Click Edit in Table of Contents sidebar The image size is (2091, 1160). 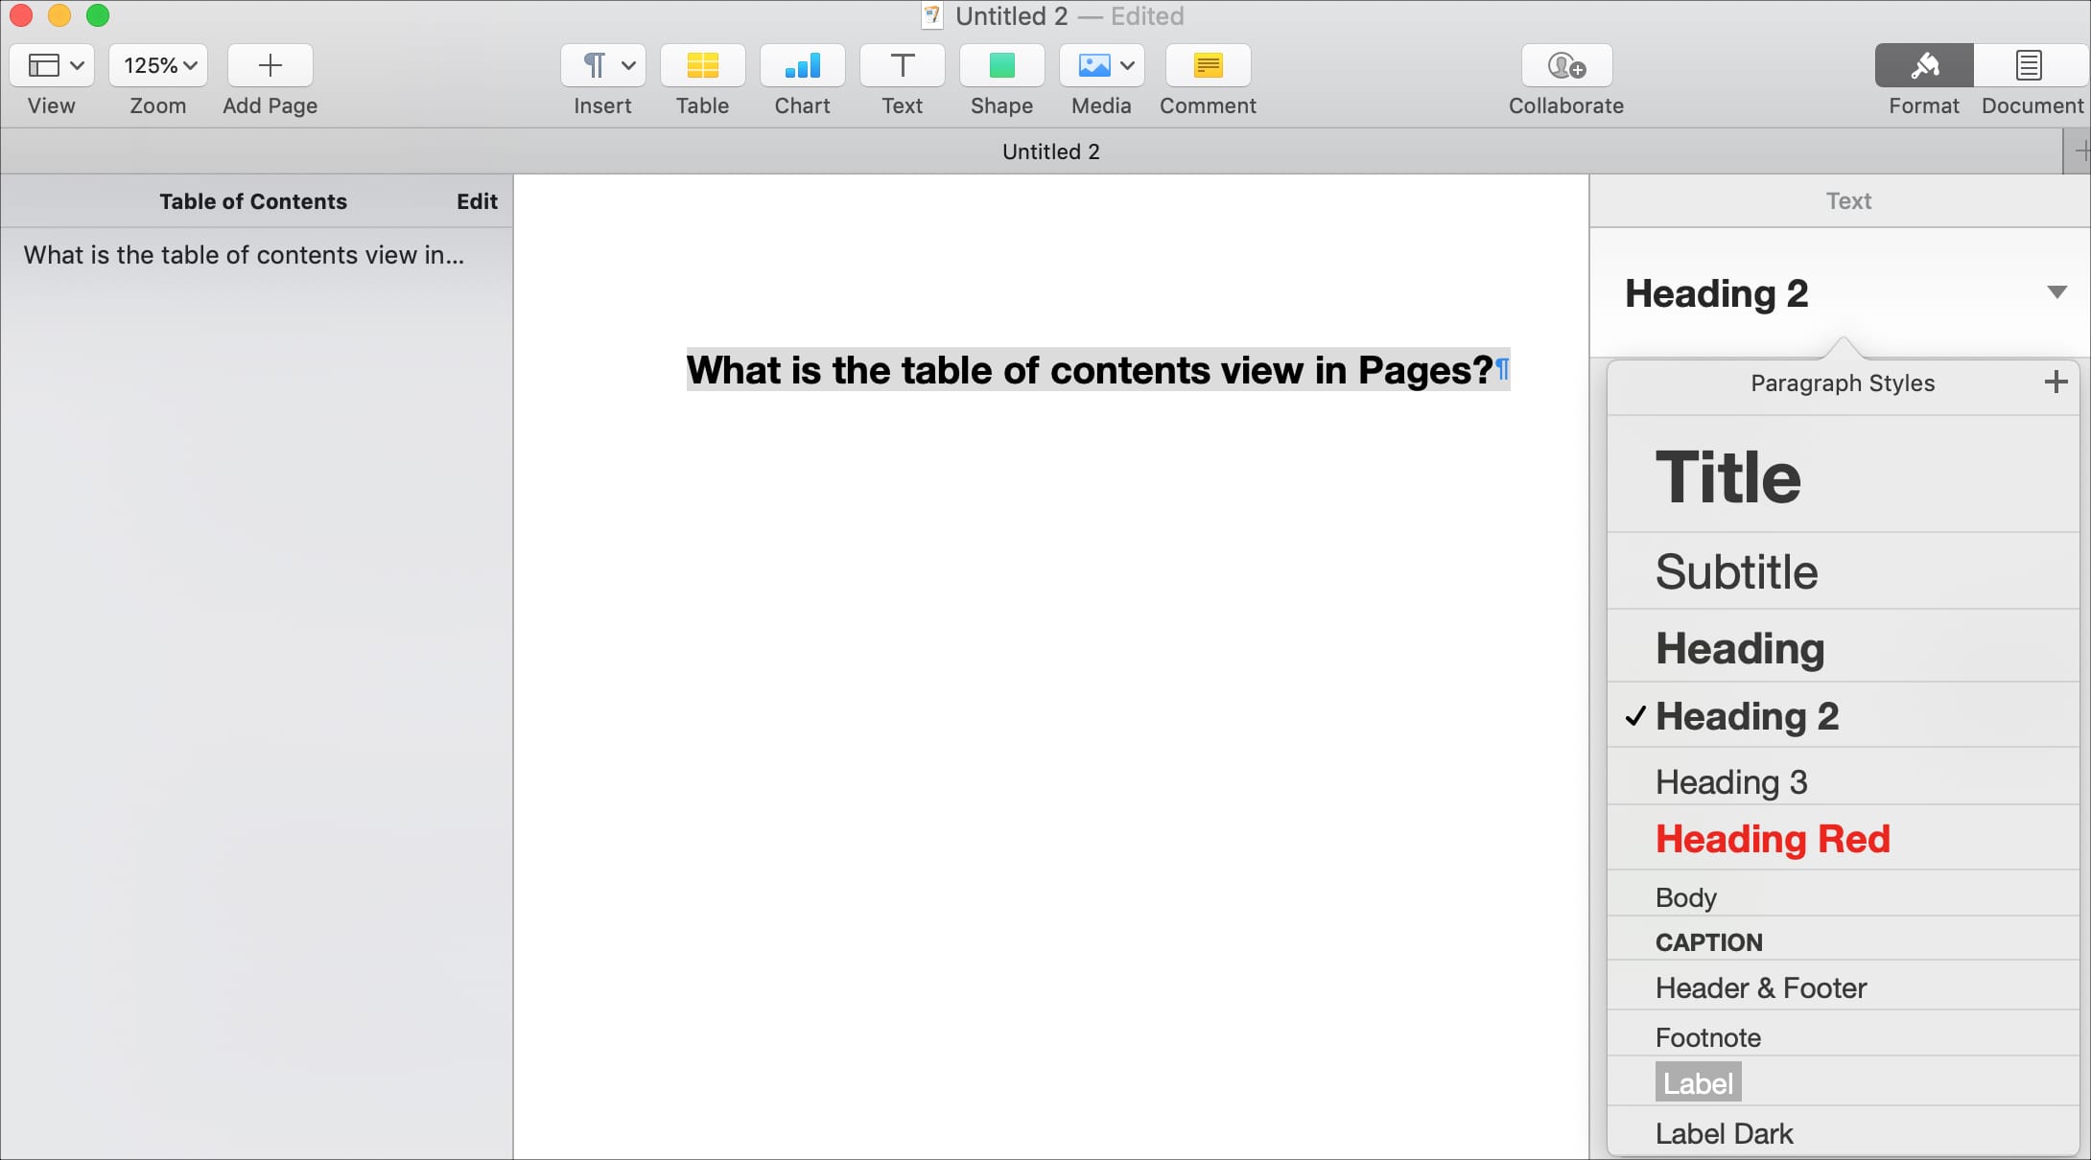tap(477, 201)
